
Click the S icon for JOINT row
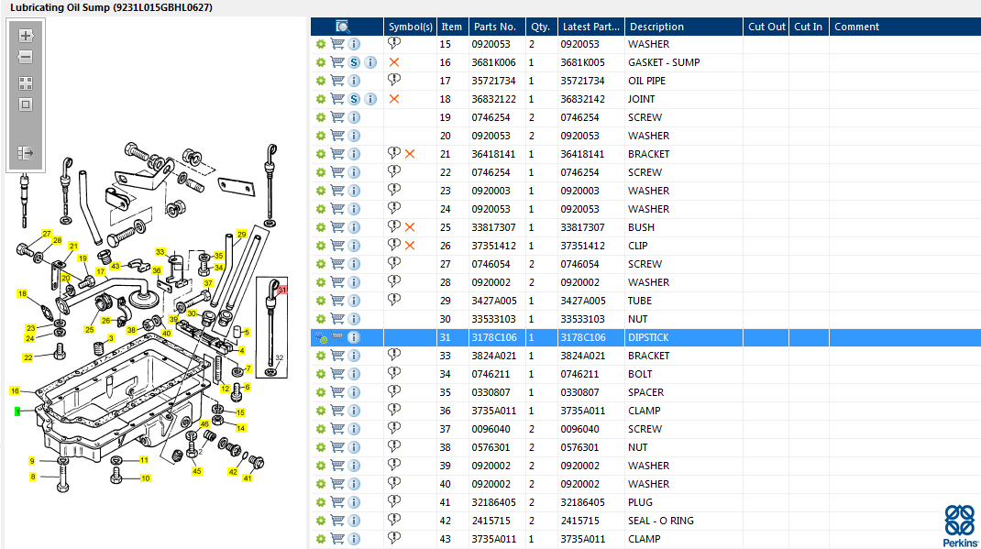[354, 99]
